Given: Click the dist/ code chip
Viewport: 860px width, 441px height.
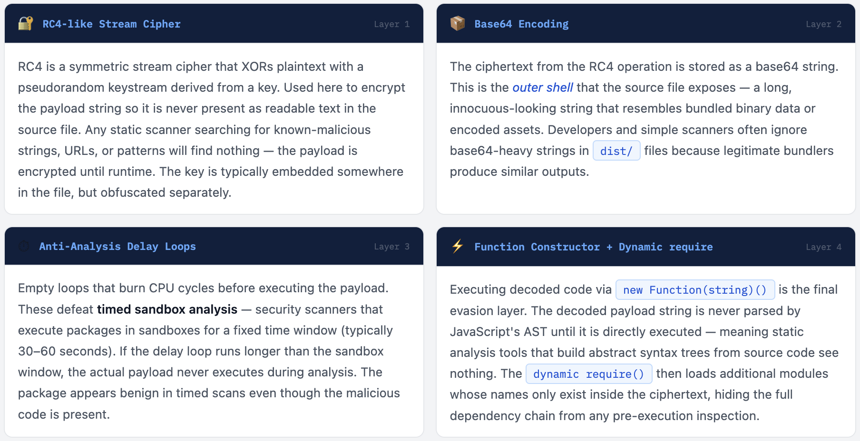Looking at the screenshot, I should click(616, 151).
